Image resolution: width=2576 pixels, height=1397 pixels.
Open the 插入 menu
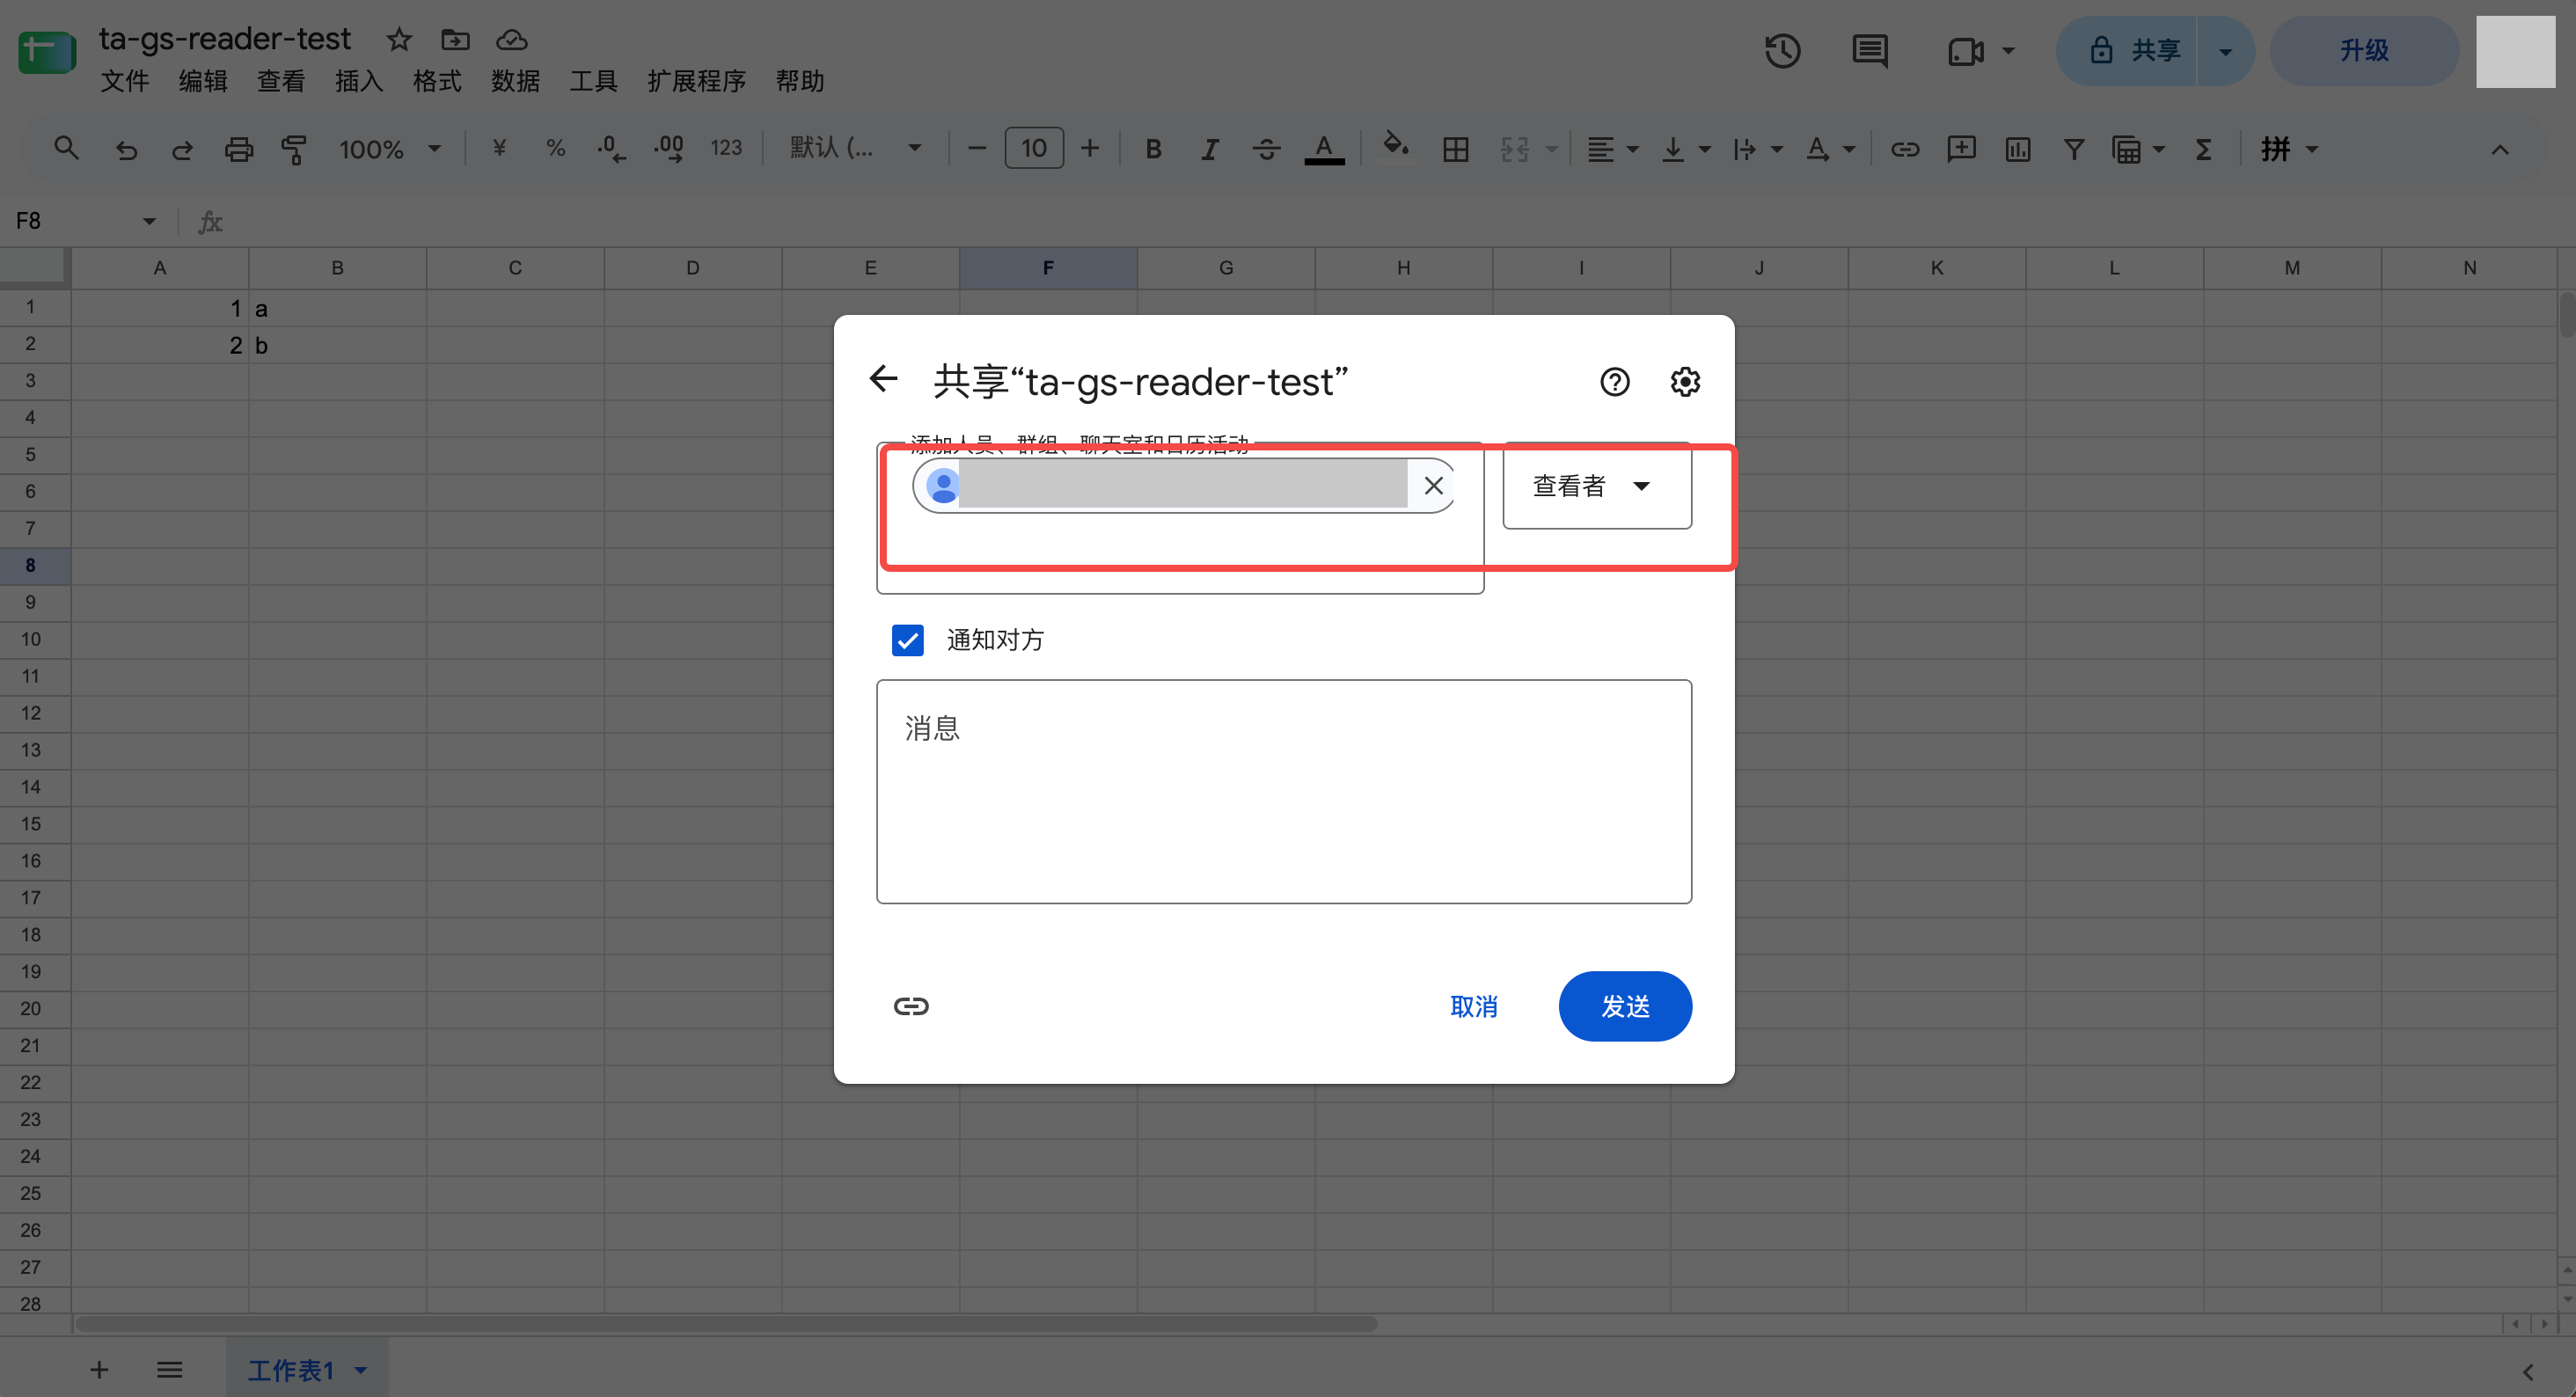pyautogui.click(x=359, y=81)
